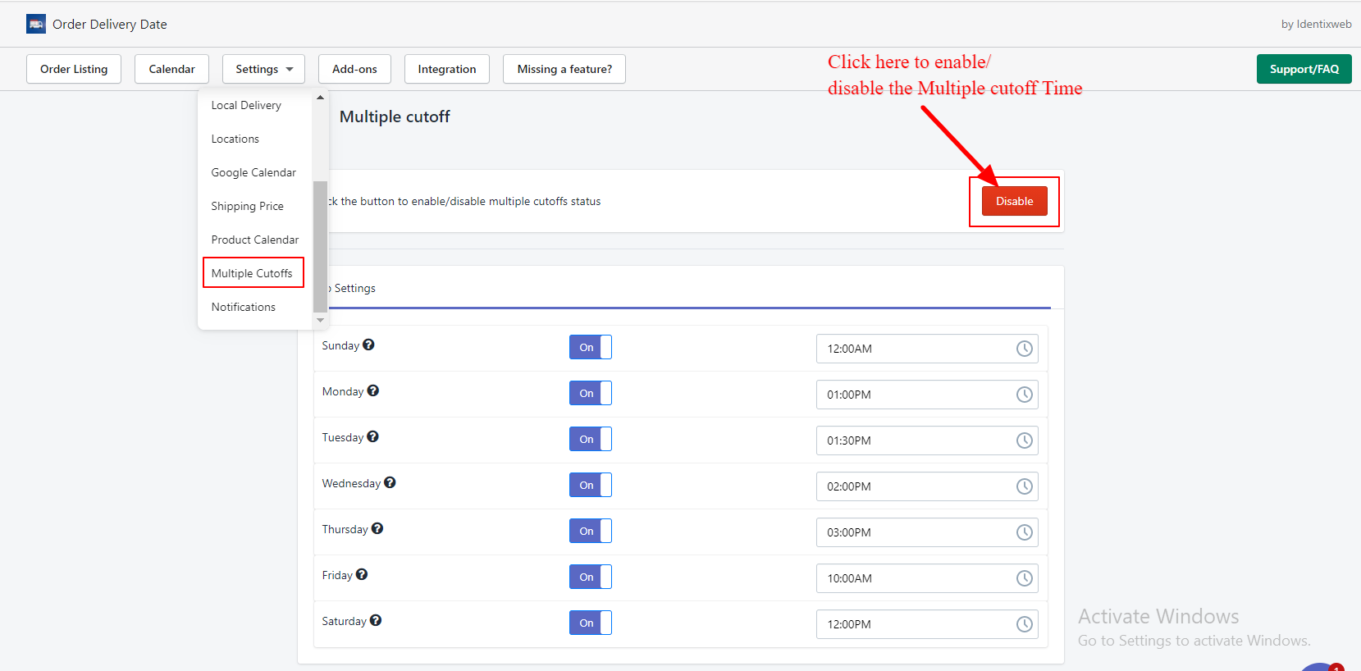The image size is (1361, 671).
Task: Edit the Wednesday 02:00PM time field
Action: (927, 486)
